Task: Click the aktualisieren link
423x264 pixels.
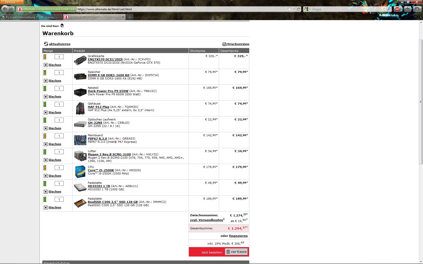Action: (x=60, y=44)
